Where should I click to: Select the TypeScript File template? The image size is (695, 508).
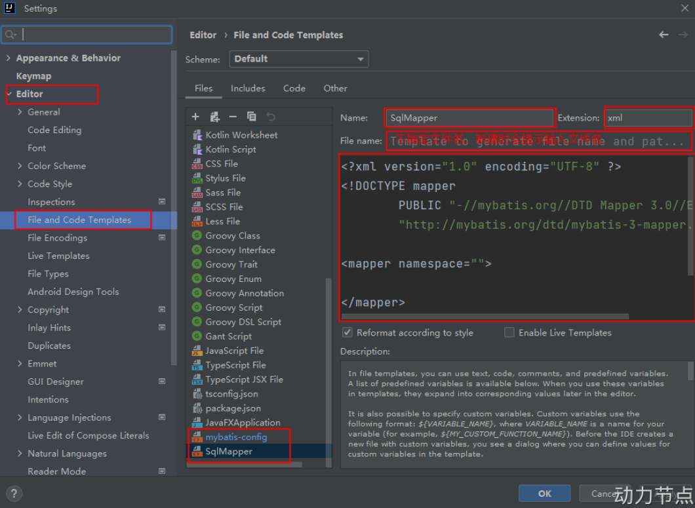click(x=235, y=365)
